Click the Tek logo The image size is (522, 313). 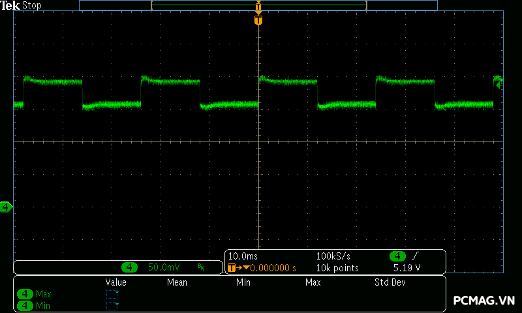coord(10,5)
